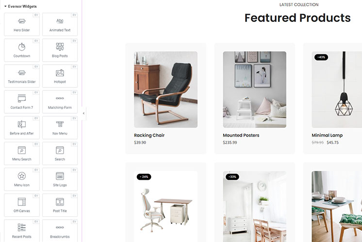Select the Off-Canvas widget
The width and height of the screenshot is (362, 242).
click(22, 205)
